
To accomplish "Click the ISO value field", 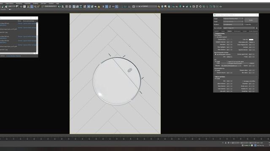I will (x=229, y=57).
